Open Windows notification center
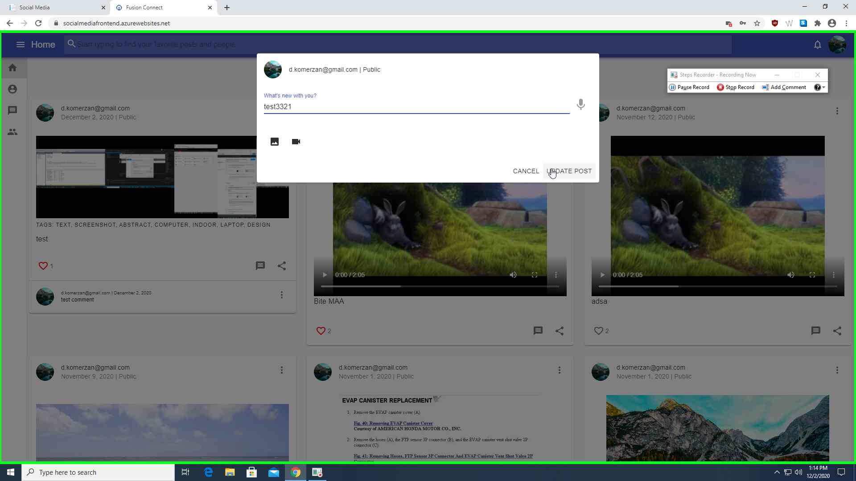Screen dimensions: 856x481 pos(841,472)
